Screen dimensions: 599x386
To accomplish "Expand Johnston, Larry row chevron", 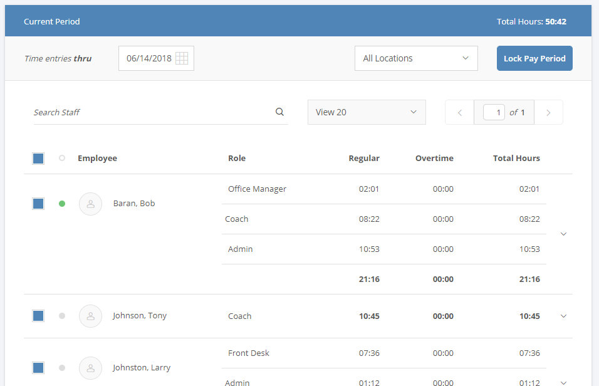I will click(x=563, y=383).
